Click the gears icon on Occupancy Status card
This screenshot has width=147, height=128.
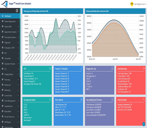point(50,99)
